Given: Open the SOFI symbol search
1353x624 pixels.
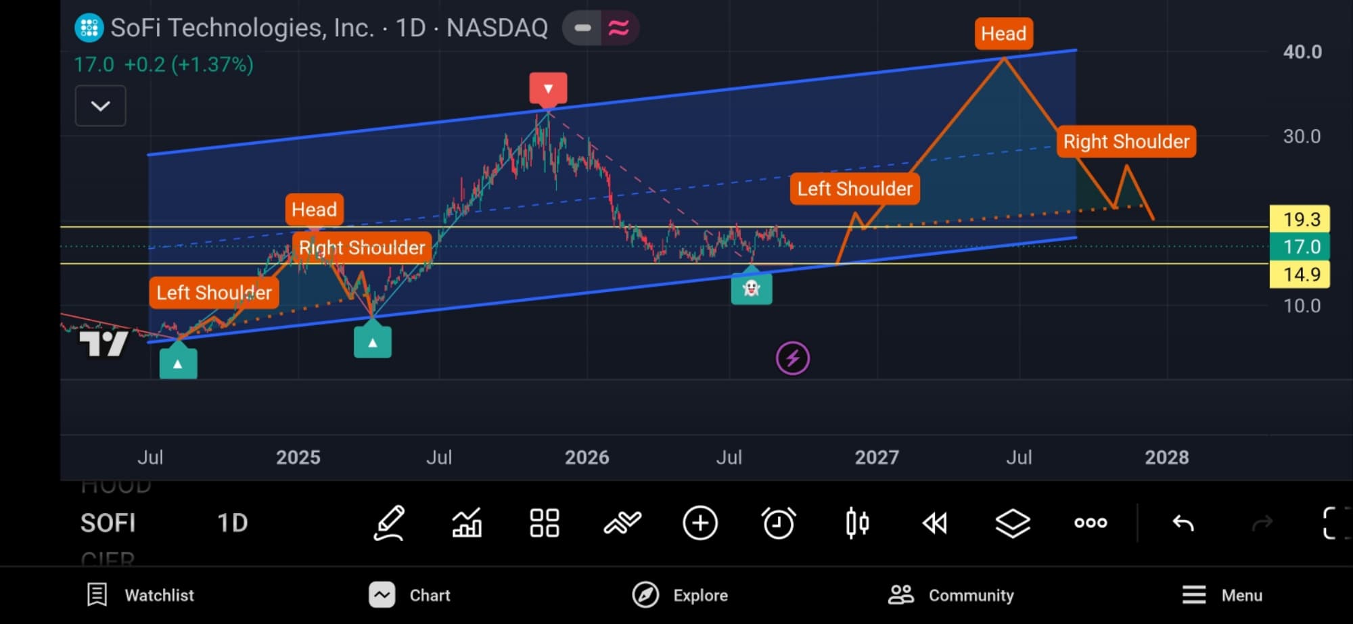Looking at the screenshot, I should (108, 523).
